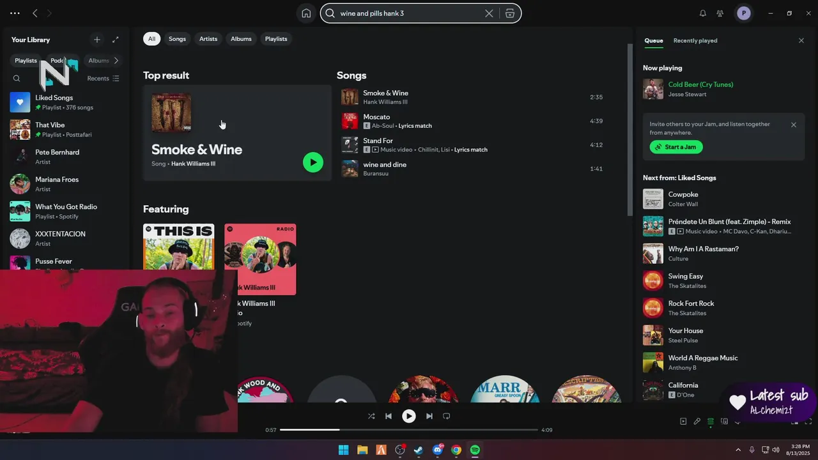Select Swing Easy in queue
This screenshot has width=818, height=460.
pos(723,281)
